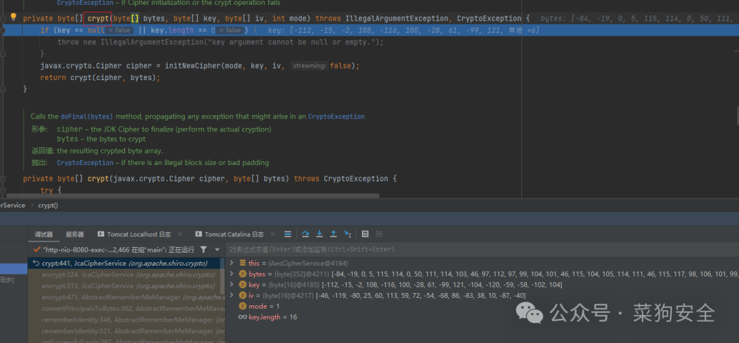
Task: Click the '其他 +6' inline key hint
Action: (524, 30)
